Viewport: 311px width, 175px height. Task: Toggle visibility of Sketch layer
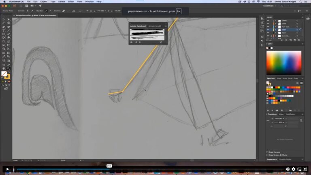click(x=268, y=36)
